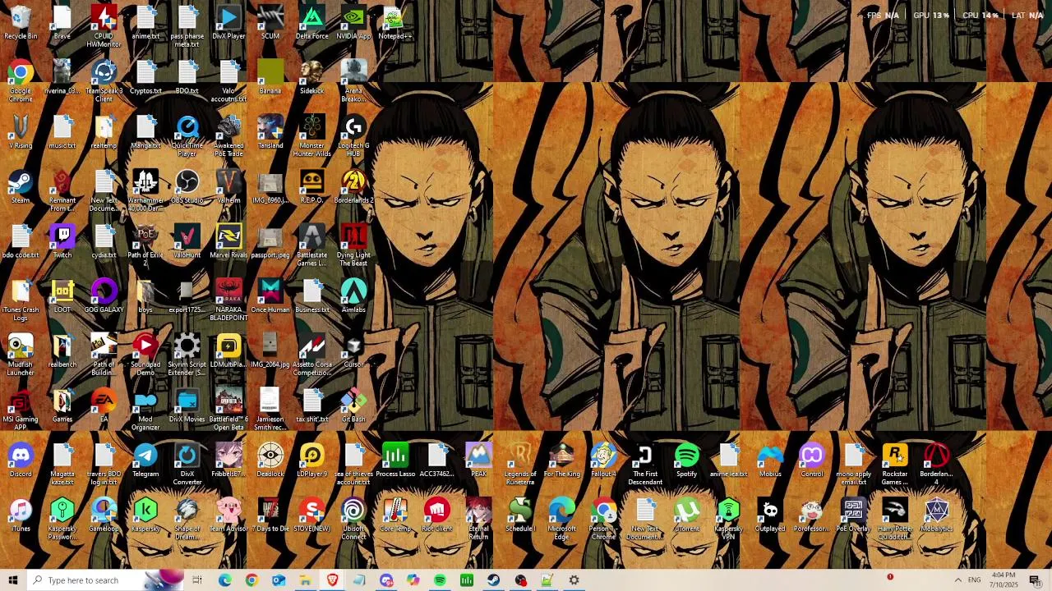This screenshot has height=591, width=1052.
Task: Show hidden system tray icons
Action: pyautogui.click(x=957, y=580)
